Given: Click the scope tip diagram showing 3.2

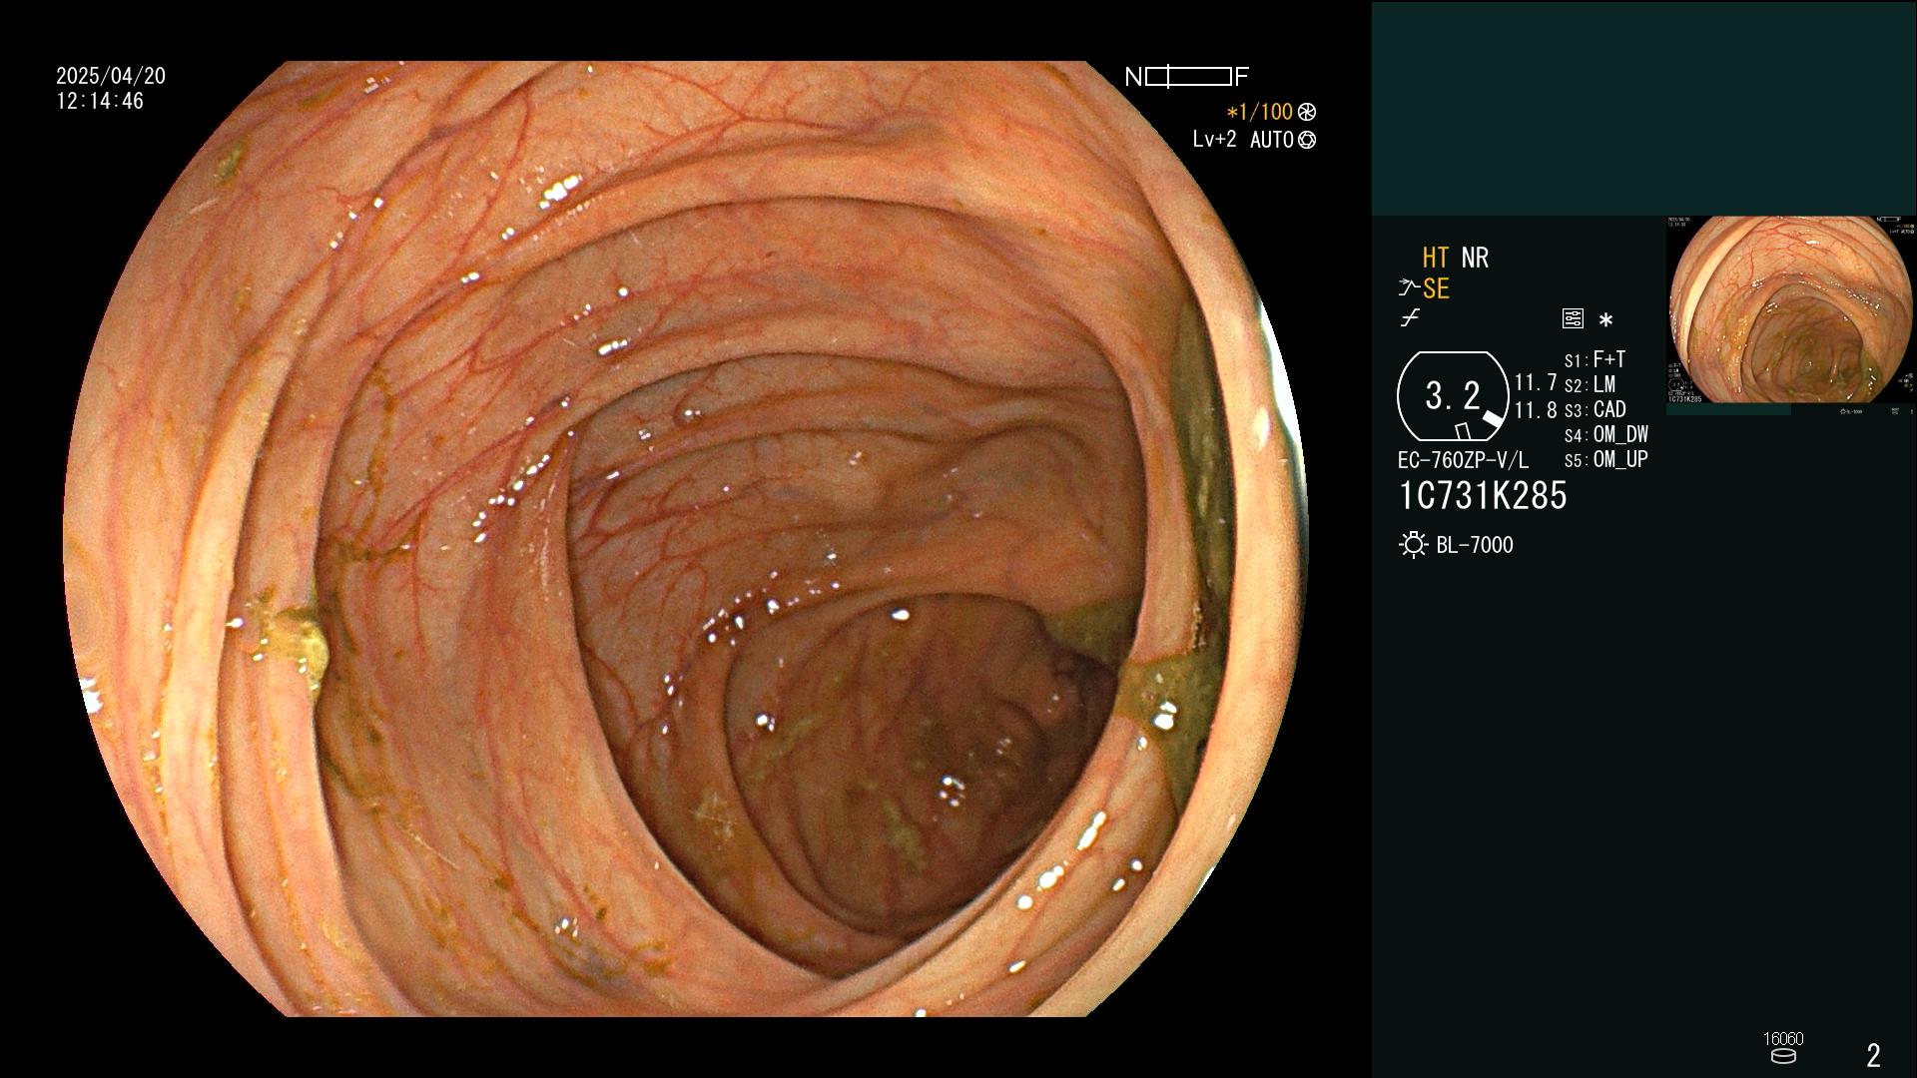Looking at the screenshot, I should [x=1453, y=396].
